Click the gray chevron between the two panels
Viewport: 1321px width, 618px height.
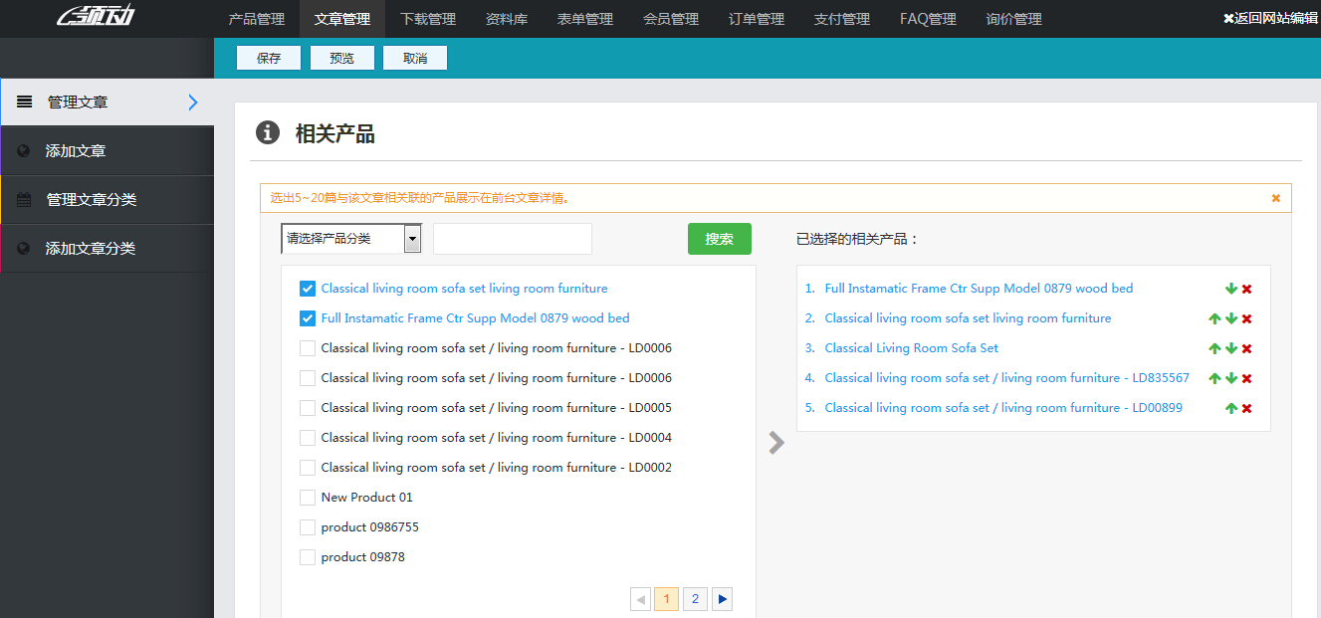point(775,442)
